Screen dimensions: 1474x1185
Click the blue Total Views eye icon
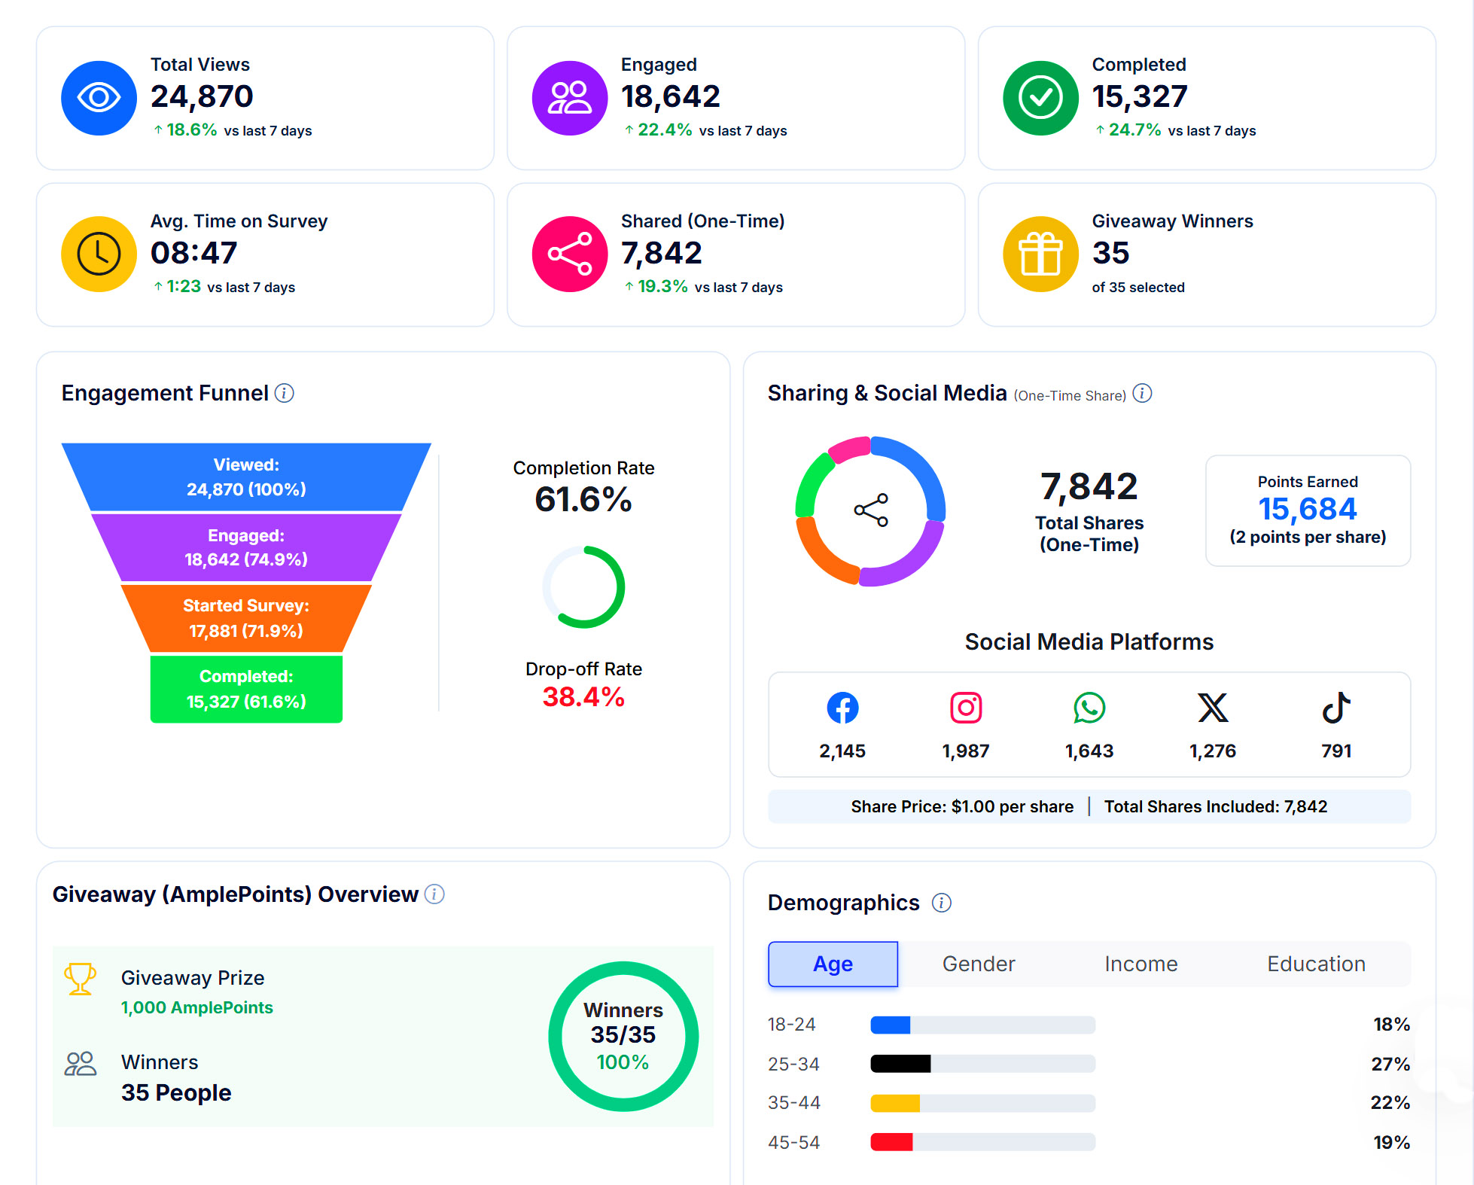[99, 98]
